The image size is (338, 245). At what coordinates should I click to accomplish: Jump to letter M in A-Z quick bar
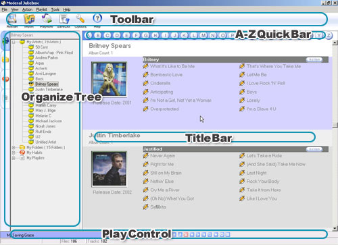click(x=203, y=35)
